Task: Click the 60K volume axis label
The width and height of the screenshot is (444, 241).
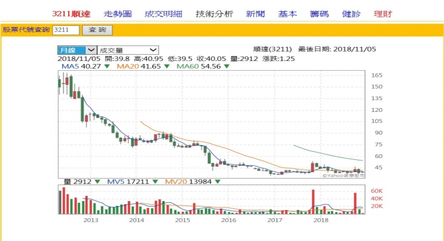Action: pyautogui.click(x=377, y=191)
